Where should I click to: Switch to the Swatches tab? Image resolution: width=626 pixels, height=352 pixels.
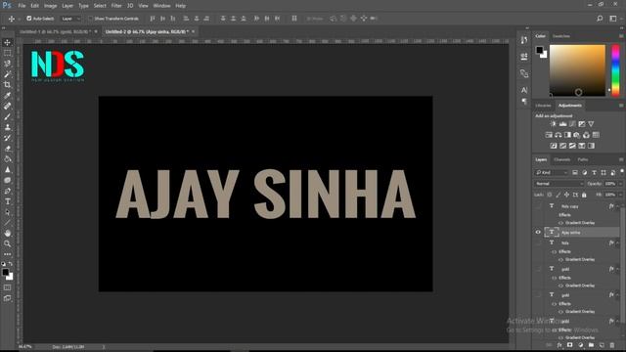(x=560, y=36)
